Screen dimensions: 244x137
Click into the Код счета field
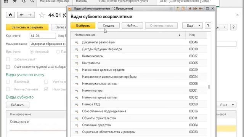(x=43, y=36)
